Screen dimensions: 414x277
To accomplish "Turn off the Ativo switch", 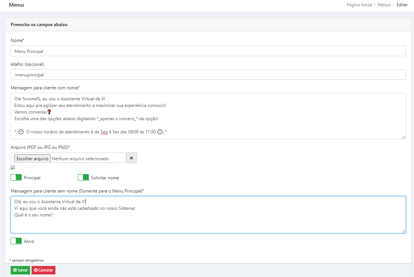I will click(x=16, y=241).
